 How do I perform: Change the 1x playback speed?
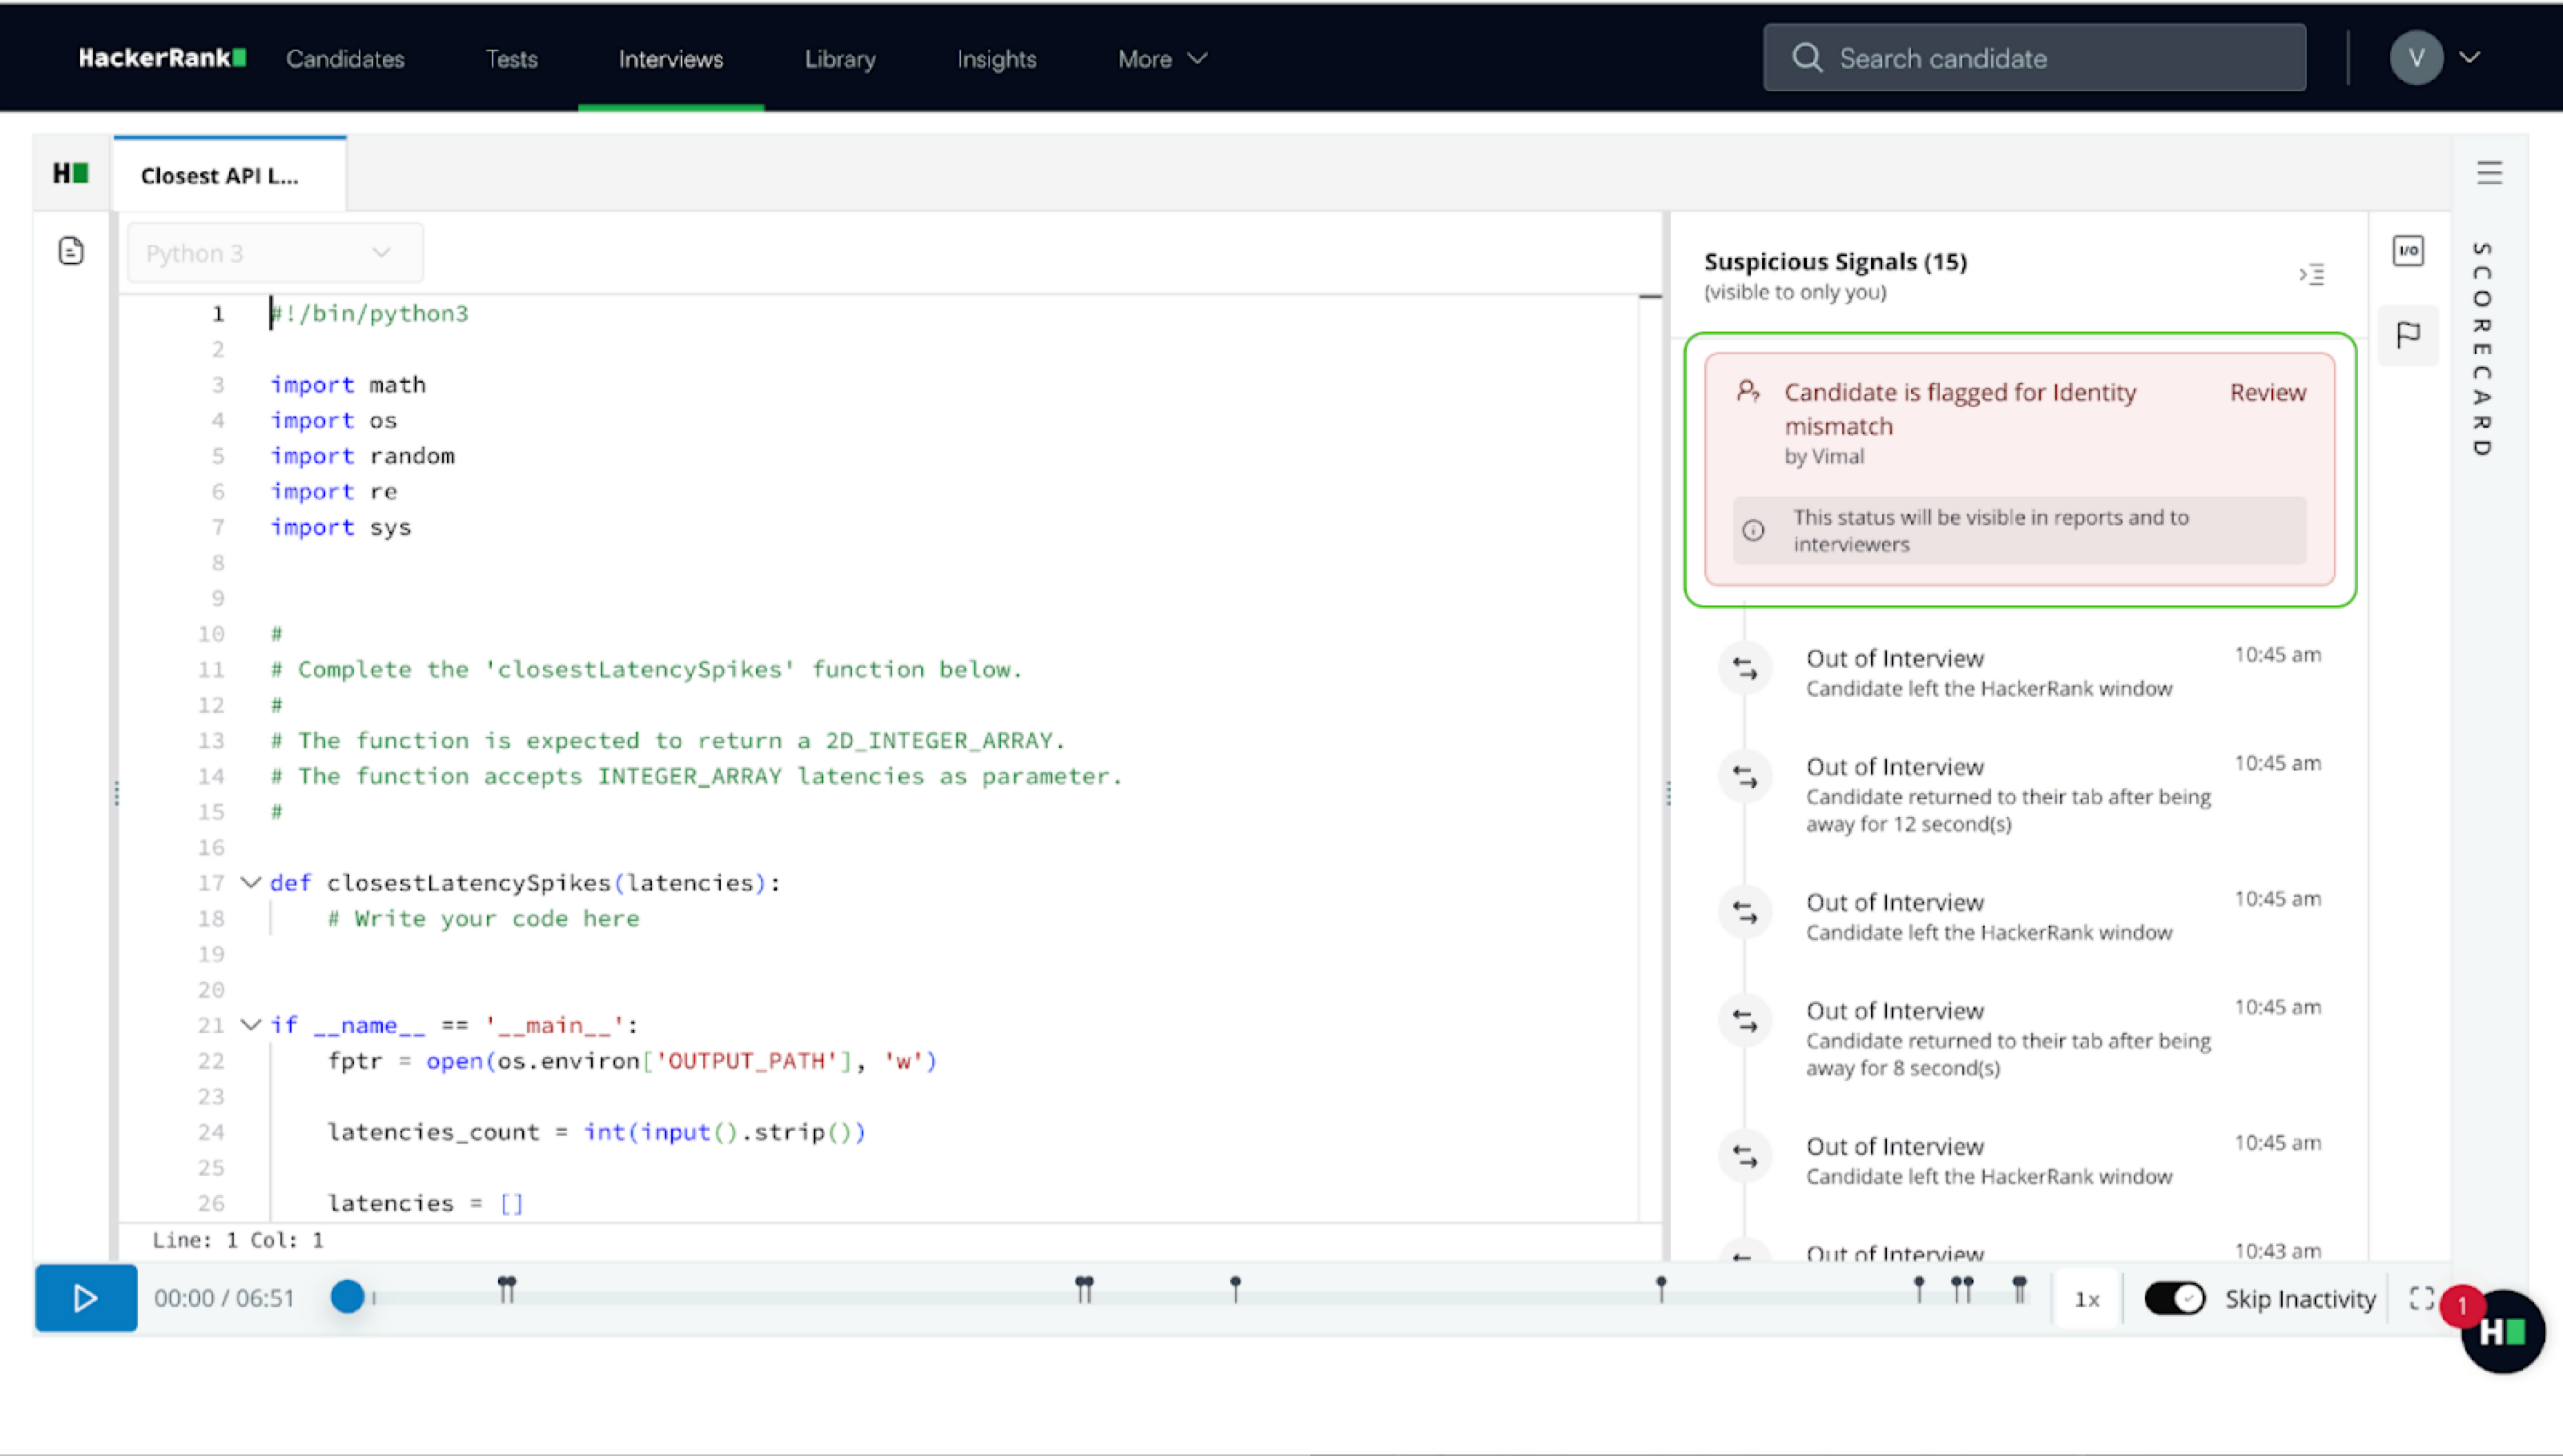(x=2086, y=1298)
